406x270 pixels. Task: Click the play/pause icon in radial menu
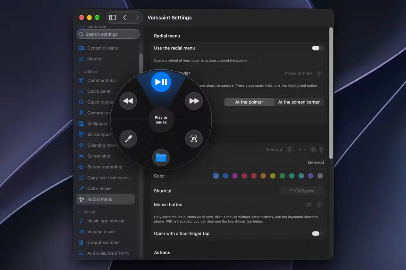161,82
